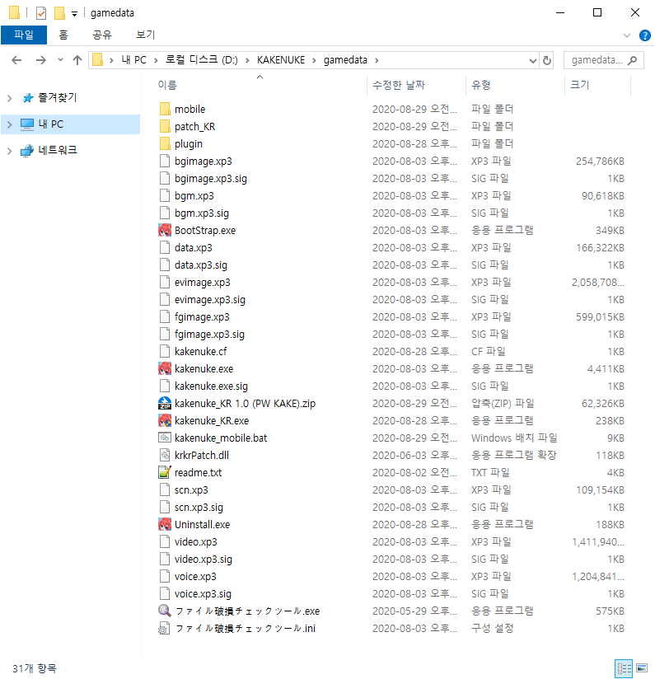Click the 로컬 디스크 (D:) breadcrumb segment

click(x=202, y=60)
